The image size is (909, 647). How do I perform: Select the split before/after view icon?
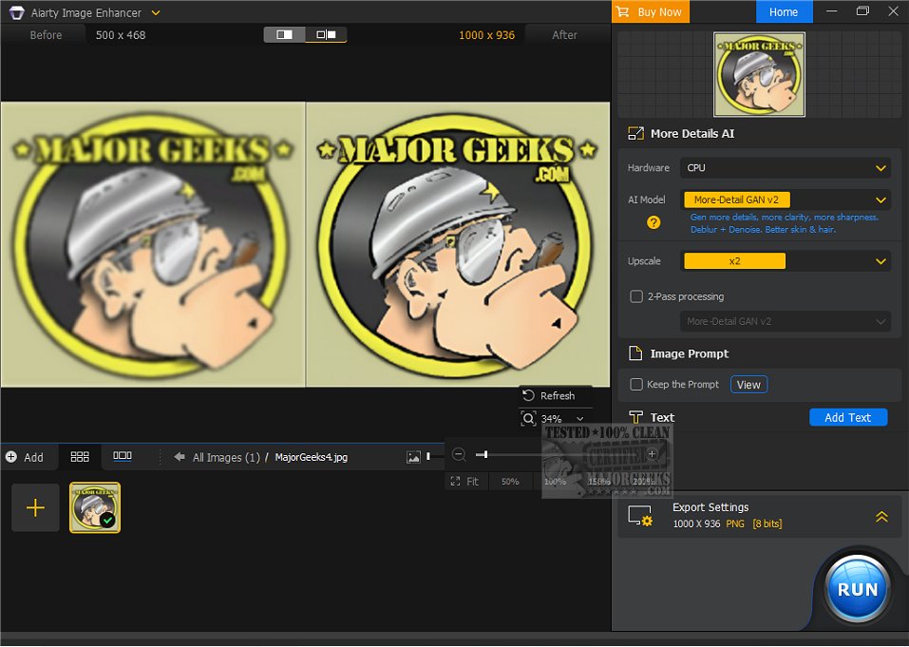326,35
